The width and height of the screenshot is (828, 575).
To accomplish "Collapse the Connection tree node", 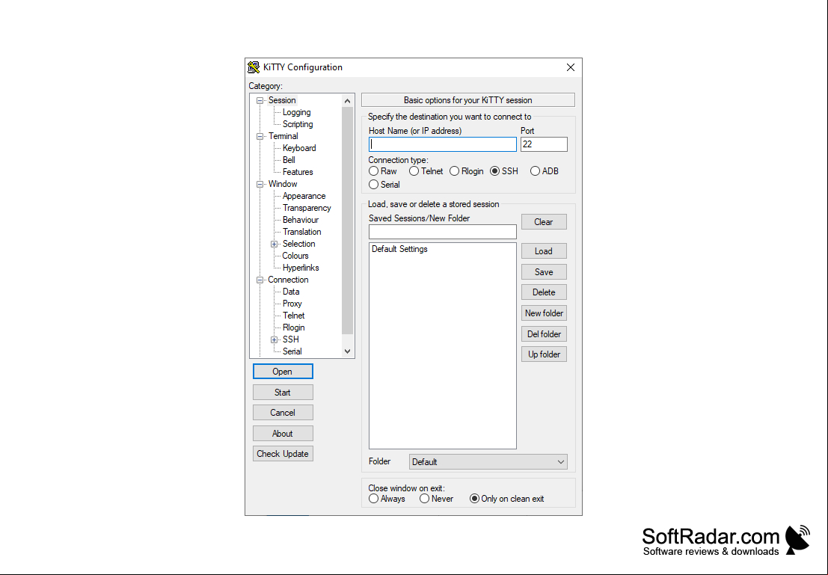I will tap(260, 280).
